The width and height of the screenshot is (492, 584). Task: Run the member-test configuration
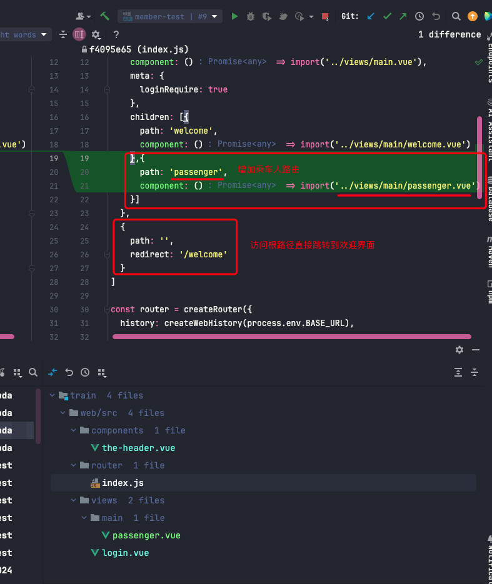click(234, 16)
